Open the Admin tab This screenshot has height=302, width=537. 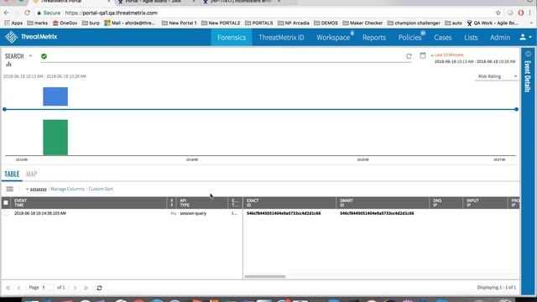pyautogui.click(x=500, y=37)
